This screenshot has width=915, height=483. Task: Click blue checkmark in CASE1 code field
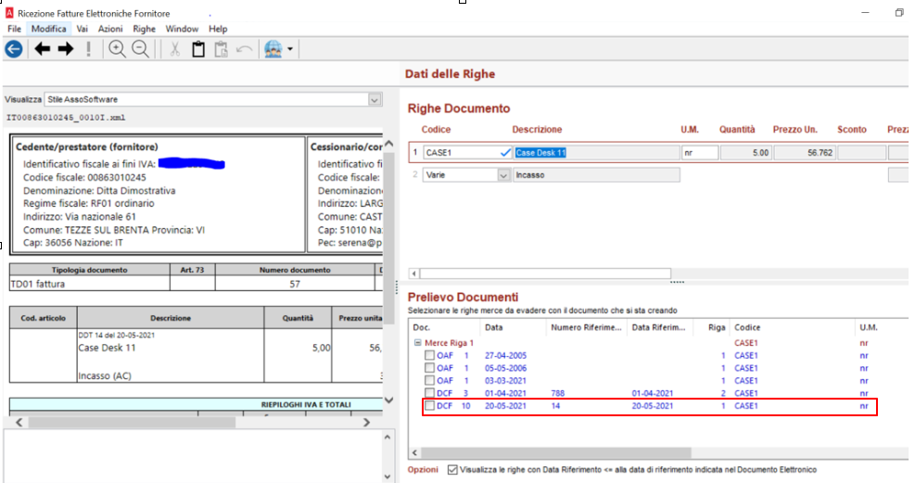[x=505, y=153]
